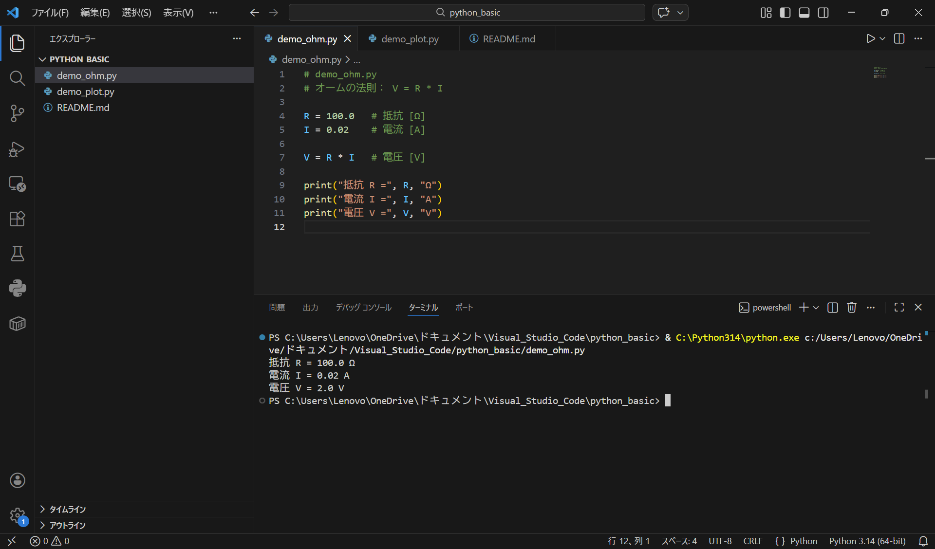
Task: Toggle the primary side bar visibility
Action: pyautogui.click(x=785, y=13)
